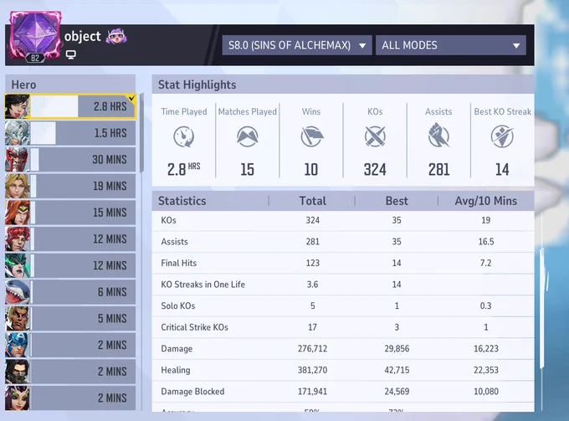Click the hero portrait in the 2.8 HRS row
569x421 pixels.
click(18, 106)
